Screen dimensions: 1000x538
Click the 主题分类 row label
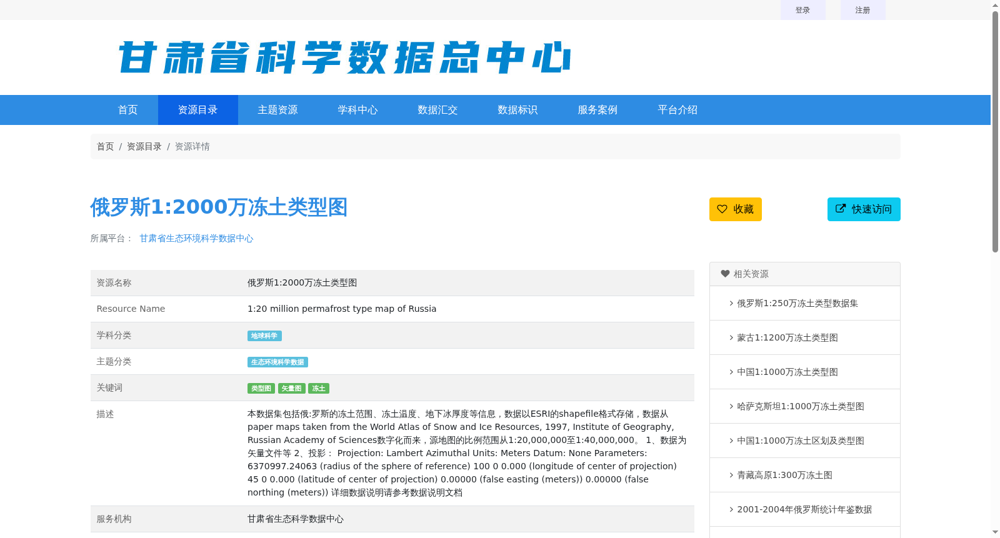click(x=114, y=361)
